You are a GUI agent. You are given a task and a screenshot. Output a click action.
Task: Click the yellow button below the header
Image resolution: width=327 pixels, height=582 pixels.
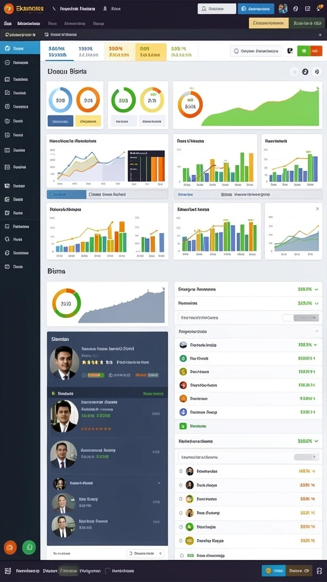tap(269, 23)
